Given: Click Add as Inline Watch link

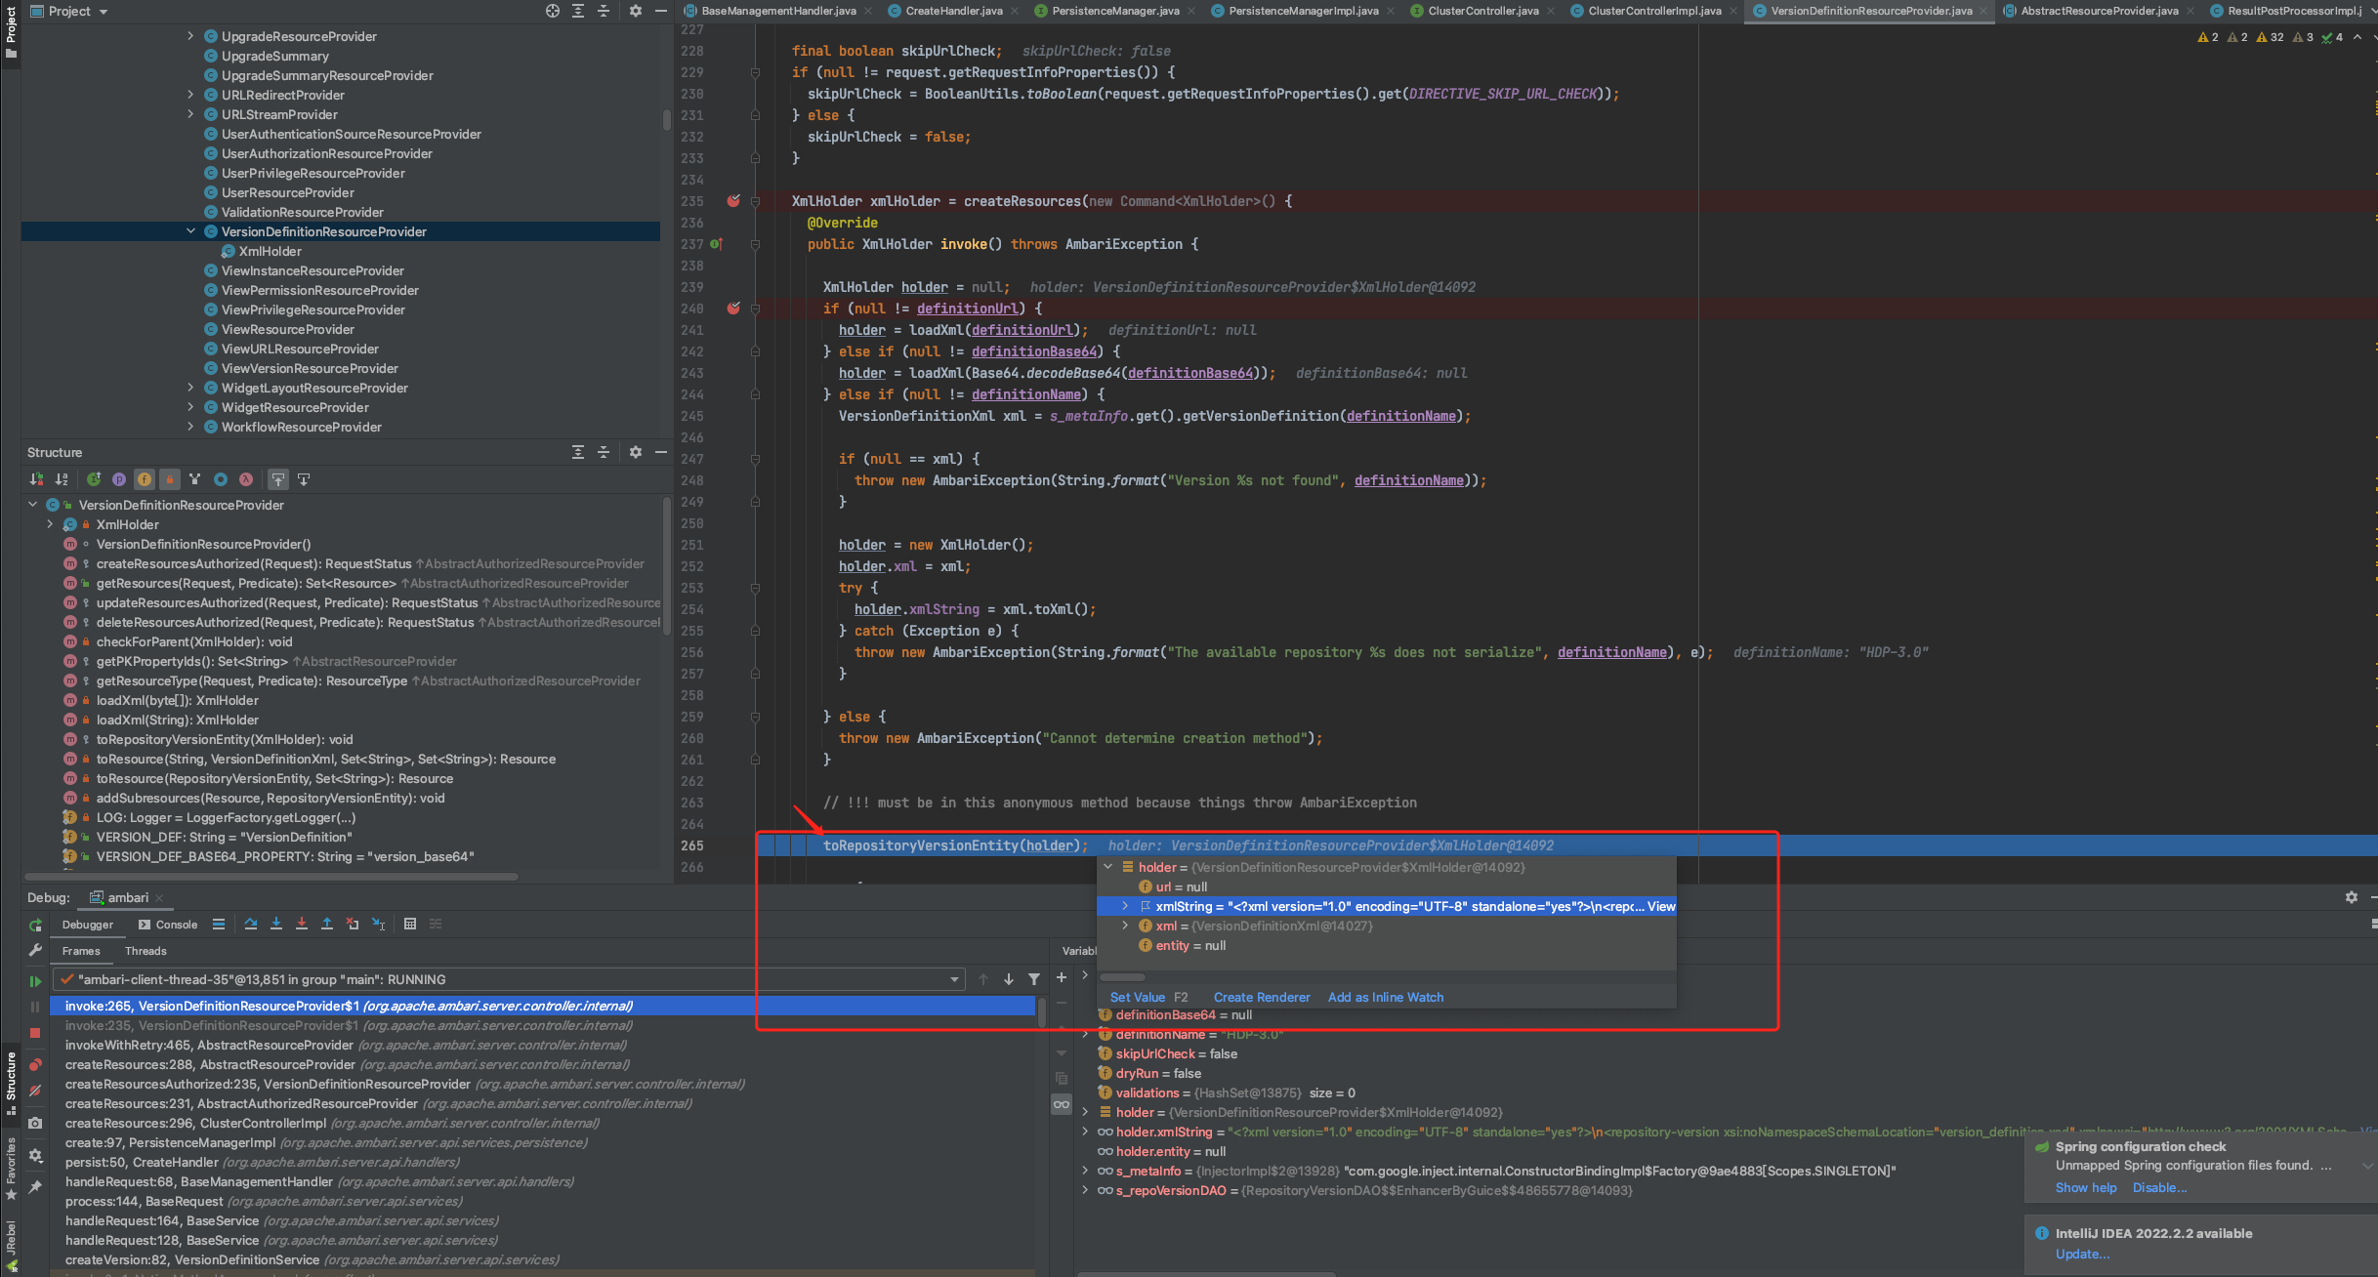Looking at the screenshot, I should pos(1386,997).
